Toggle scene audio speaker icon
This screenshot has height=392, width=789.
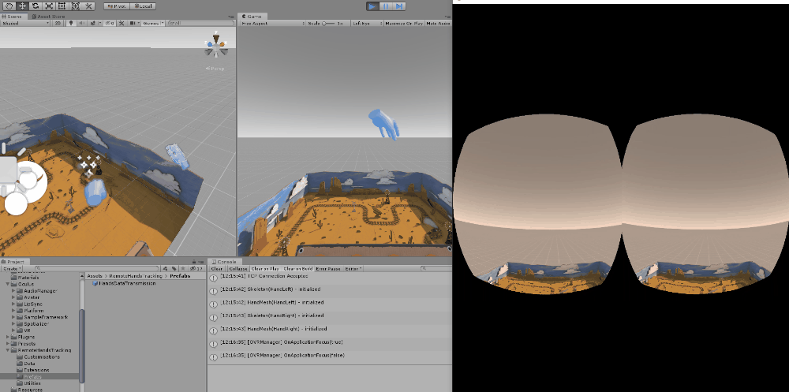tap(81, 23)
